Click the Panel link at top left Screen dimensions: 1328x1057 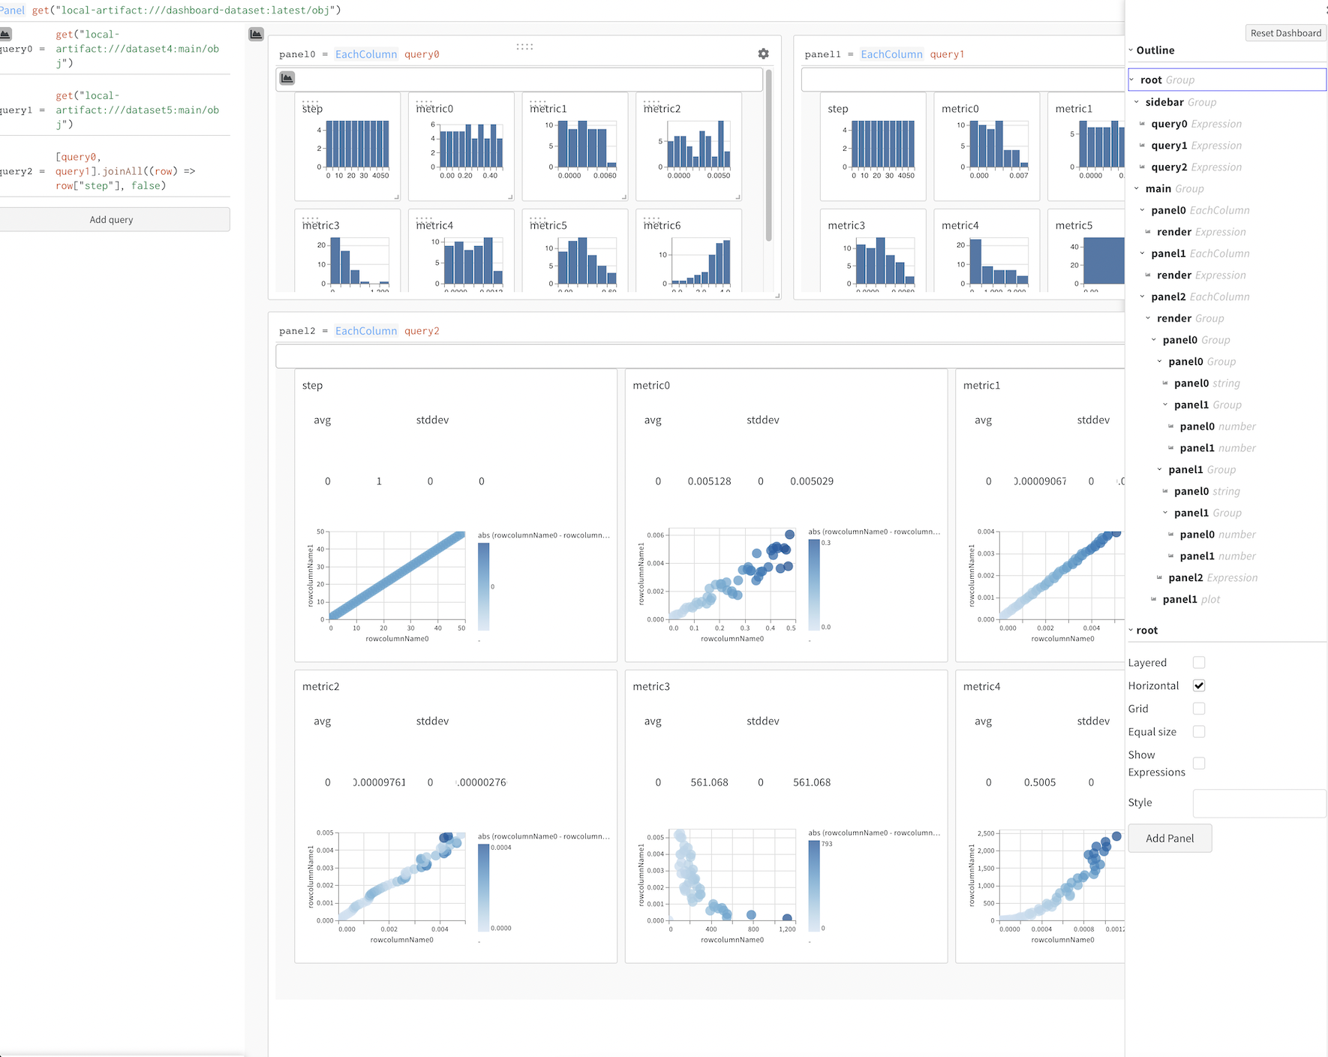pos(12,11)
